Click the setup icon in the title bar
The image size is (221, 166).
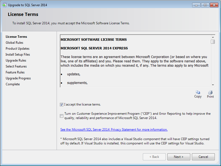pos(5,5)
